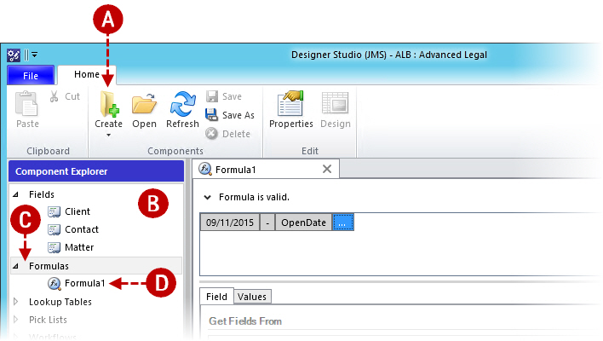Click the Save As icon

pyautogui.click(x=212, y=115)
